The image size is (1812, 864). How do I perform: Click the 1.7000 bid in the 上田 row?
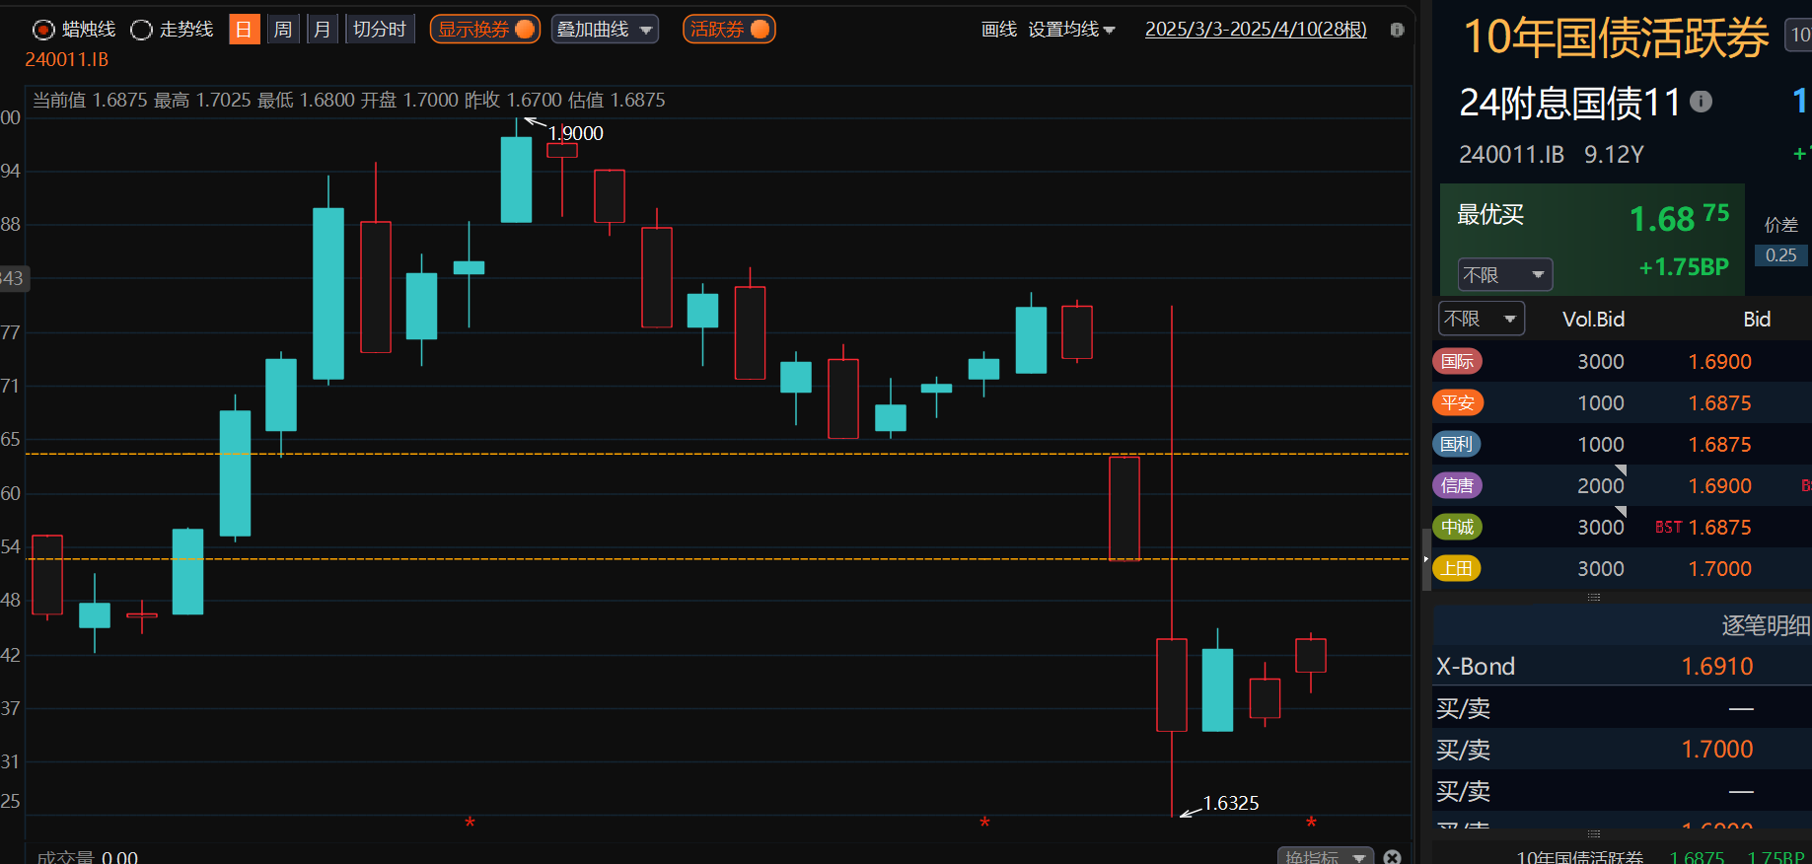click(x=1719, y=569)
